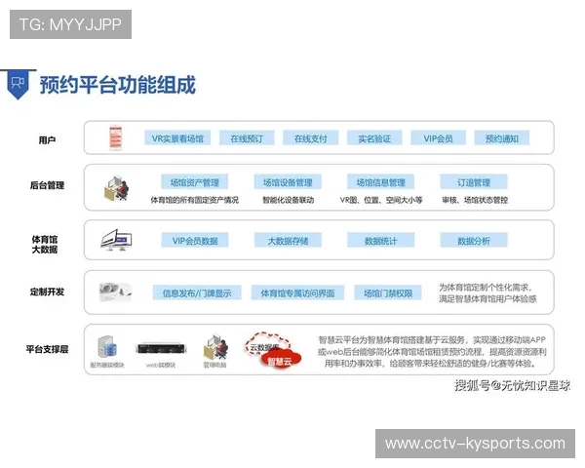Click the red 智慧云 cloud icon

[280, 360]
